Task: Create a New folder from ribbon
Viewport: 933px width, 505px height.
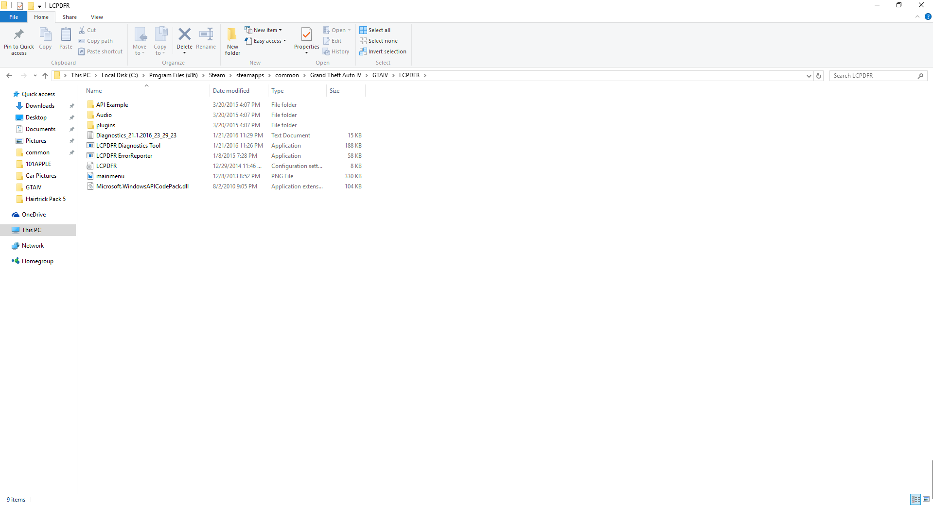Action: 232,41
